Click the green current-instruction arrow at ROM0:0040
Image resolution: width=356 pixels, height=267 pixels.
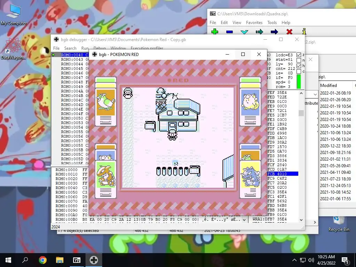pyautogui.click(x=53, y=55)
